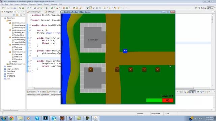Toggle Mark Occurrences in the toolbar
The image size is (216, 121).
(x=91, y=8)
